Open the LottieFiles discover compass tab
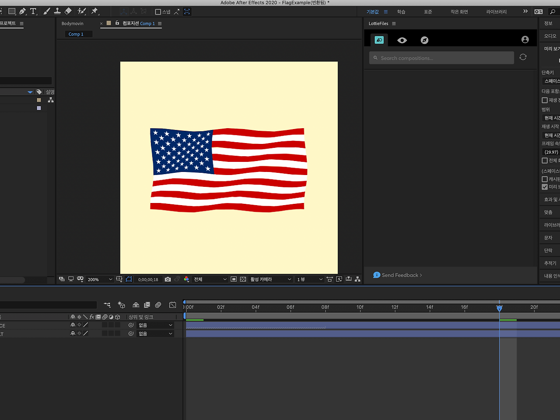 click(424, 40)
